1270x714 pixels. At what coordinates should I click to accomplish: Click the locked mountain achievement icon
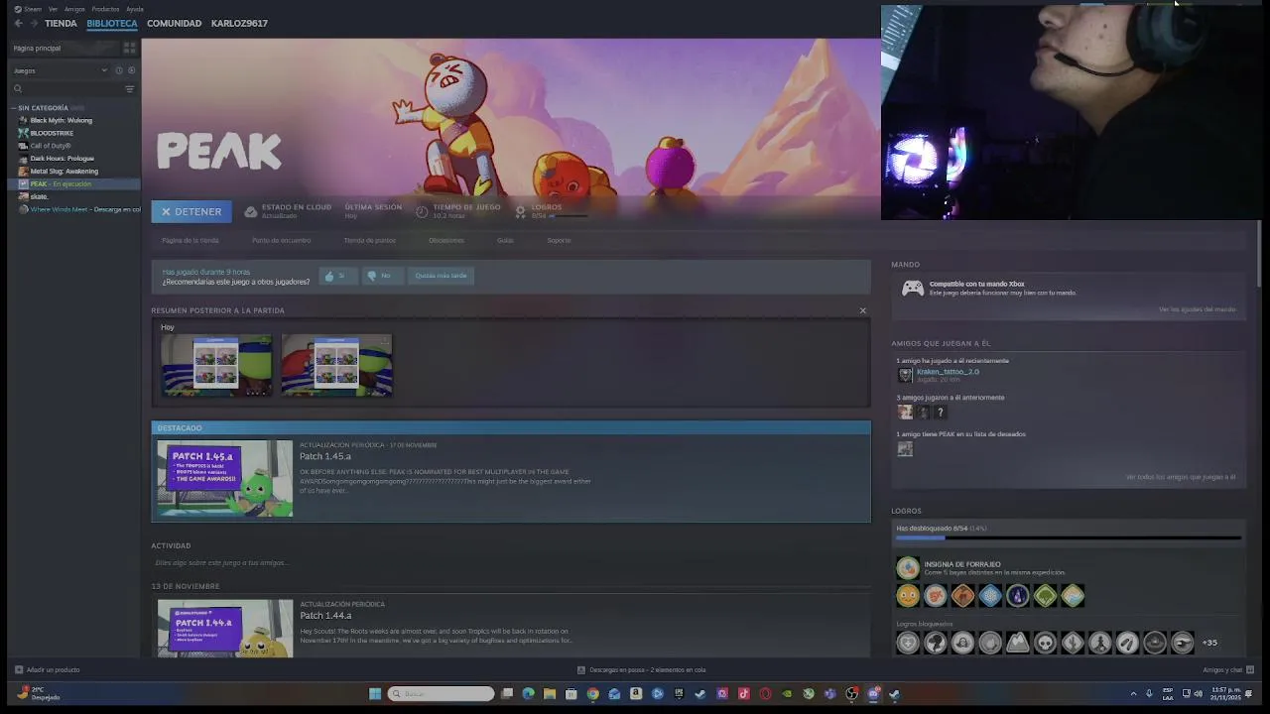click(x=1017, y=643)
